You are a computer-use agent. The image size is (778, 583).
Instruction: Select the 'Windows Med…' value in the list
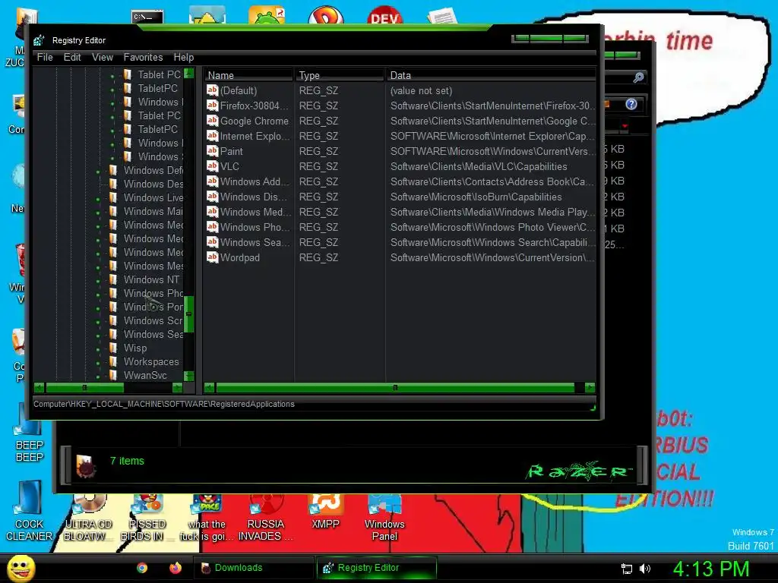pos(255,212)
